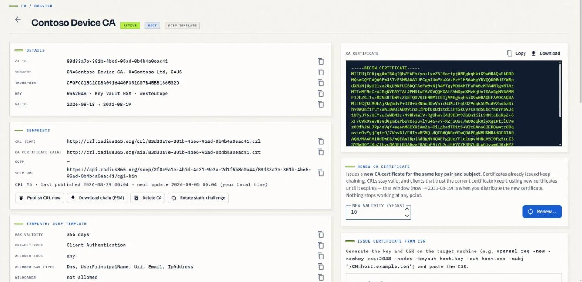Viewport: 582px width, 282px height.
Task: Focus the New Validity (Years) field
Action: click(378, 212)
